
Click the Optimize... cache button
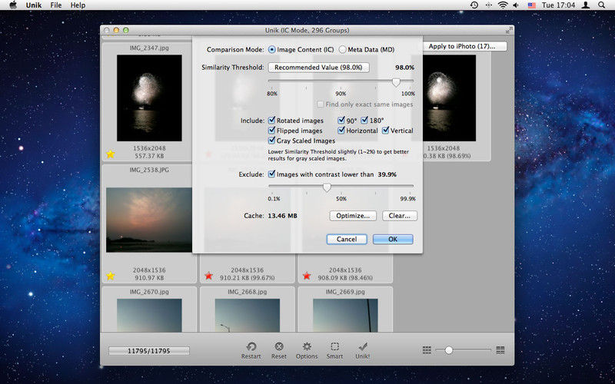353,216
